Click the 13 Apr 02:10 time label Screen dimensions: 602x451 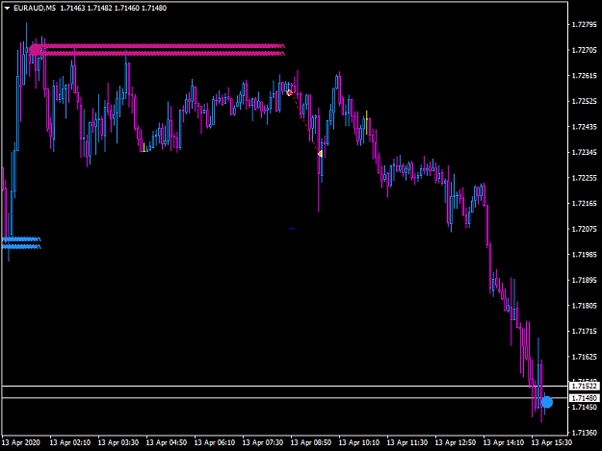pyautogui.click(x=70, y=442)
